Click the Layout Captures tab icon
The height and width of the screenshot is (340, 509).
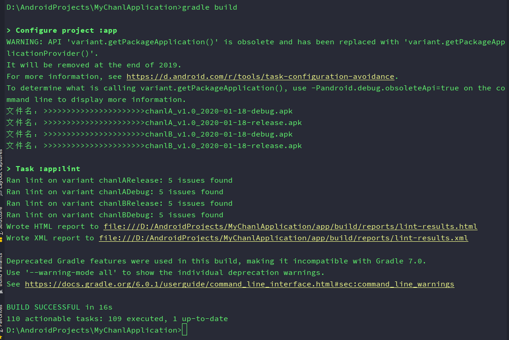1,193
